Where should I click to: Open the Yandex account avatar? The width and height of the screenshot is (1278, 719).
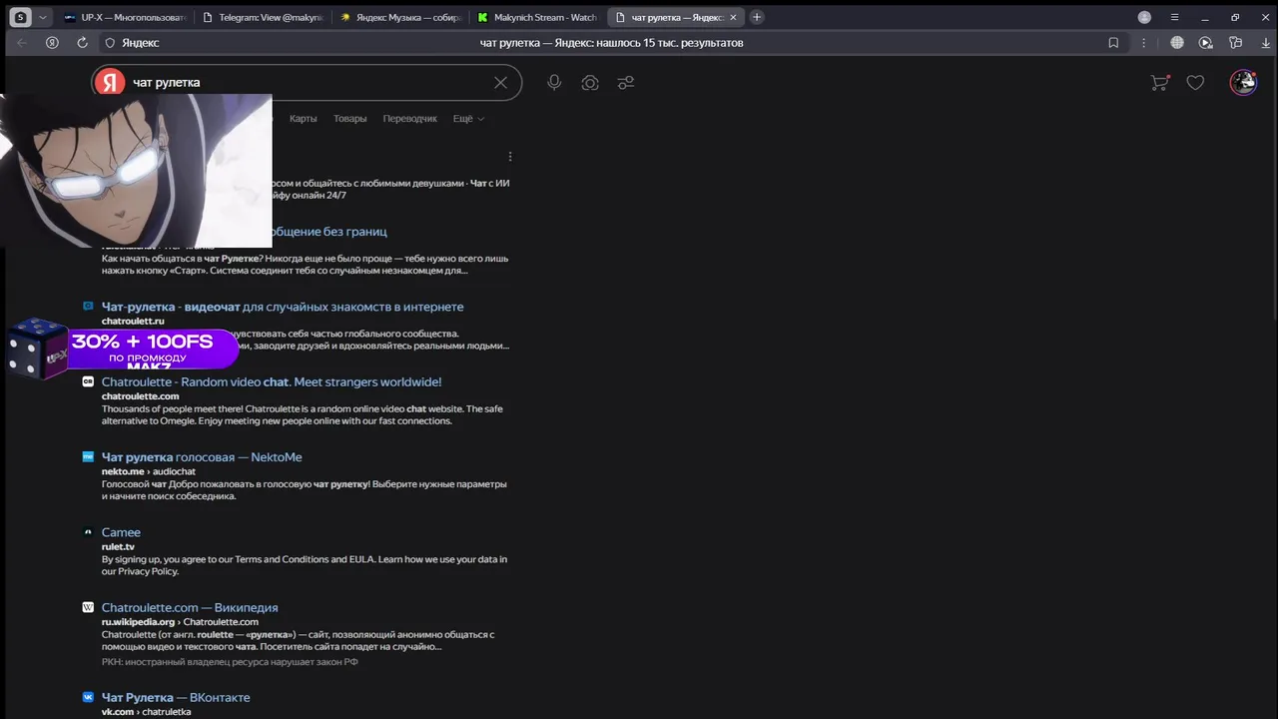tap(1243, 82)
